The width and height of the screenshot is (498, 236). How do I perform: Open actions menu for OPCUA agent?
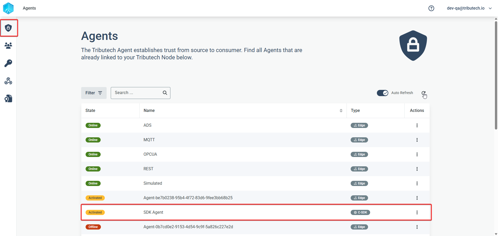(417, 154)
